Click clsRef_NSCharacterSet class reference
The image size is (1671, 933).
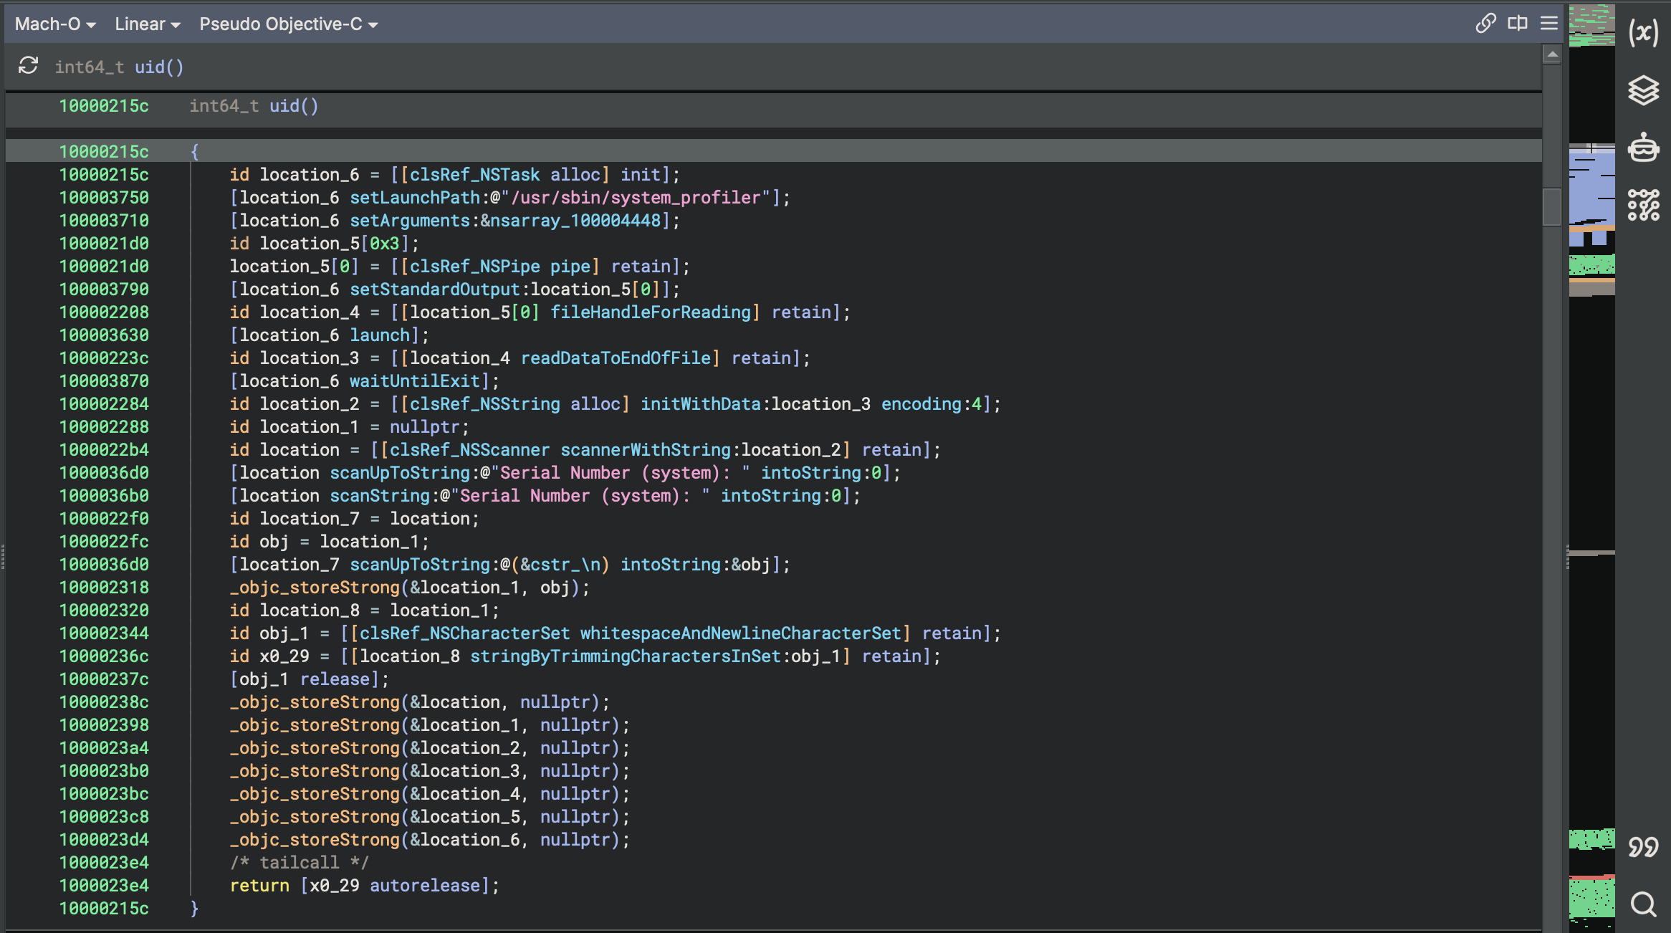464,633
